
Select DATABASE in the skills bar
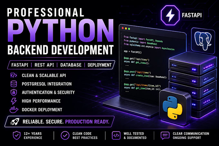click(71, 65)
